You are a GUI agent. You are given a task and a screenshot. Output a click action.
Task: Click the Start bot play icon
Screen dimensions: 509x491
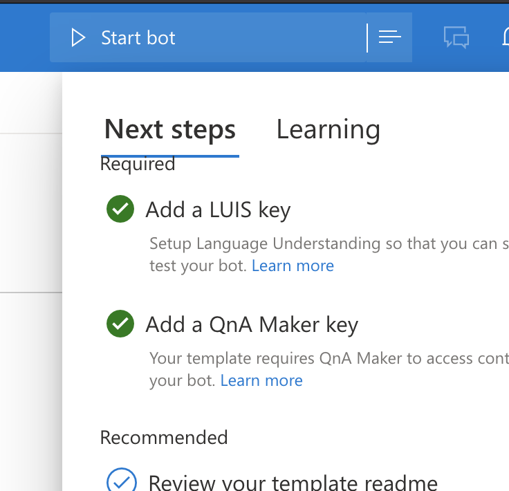(x=78, y=37)
